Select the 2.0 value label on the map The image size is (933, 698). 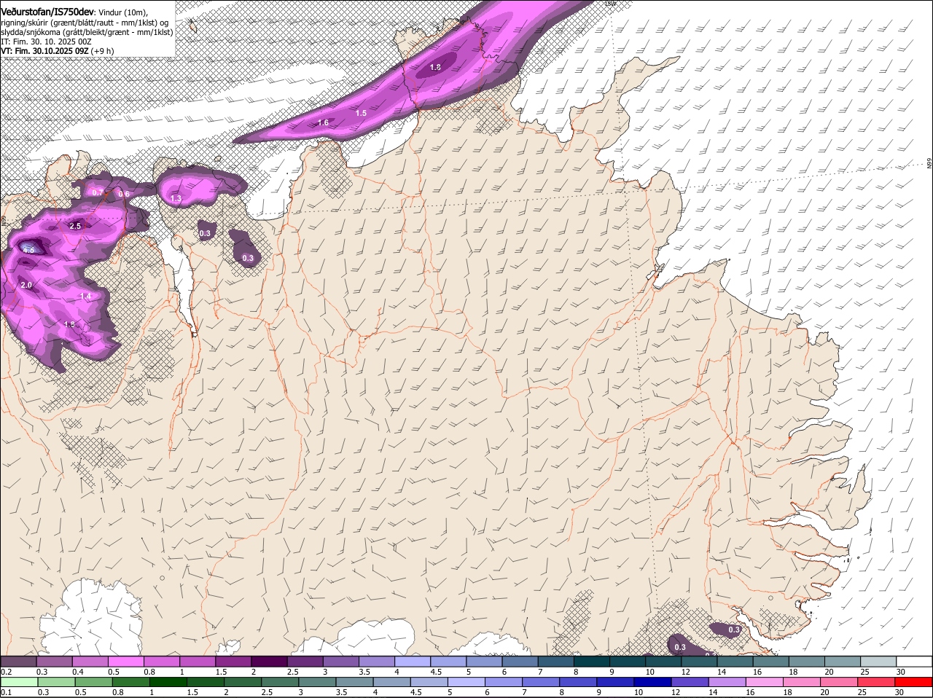pyautogui.click(x=26, y=285)
